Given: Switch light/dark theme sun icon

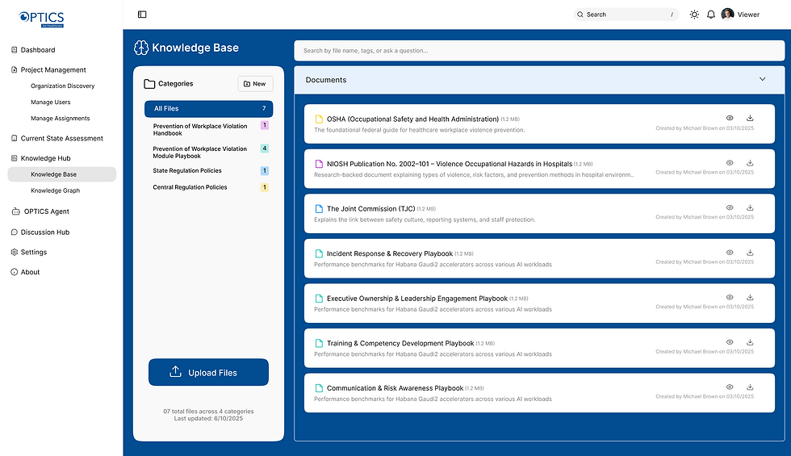Looking at the screenshot, I should (x=695, y=15).
